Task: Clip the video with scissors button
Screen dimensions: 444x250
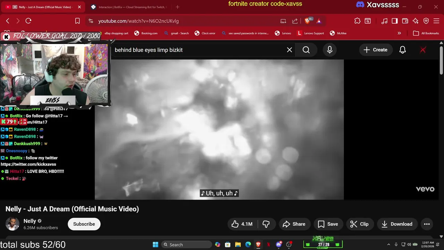Action: pos(360,224)
